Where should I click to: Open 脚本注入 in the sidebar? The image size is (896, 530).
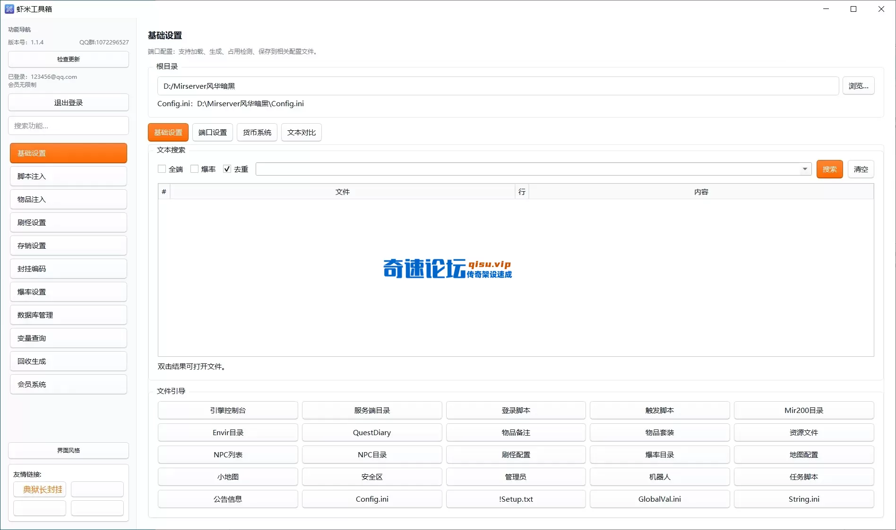pos(69,177)
